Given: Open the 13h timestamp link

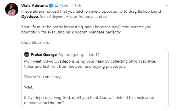Looking at the screenshot, I should [x=78, y=5].
